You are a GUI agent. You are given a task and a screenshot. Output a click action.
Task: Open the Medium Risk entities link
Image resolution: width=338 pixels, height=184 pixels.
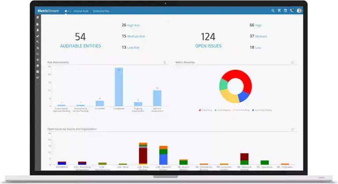click(x=137, y=36)
